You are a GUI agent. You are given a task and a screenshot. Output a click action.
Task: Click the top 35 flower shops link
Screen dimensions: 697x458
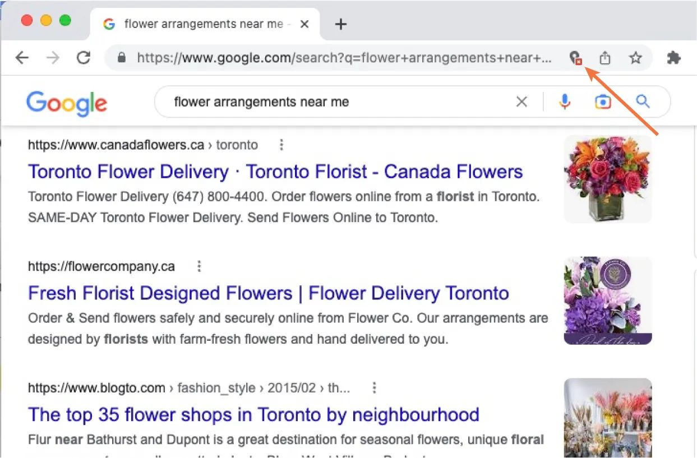coord(253,414)
